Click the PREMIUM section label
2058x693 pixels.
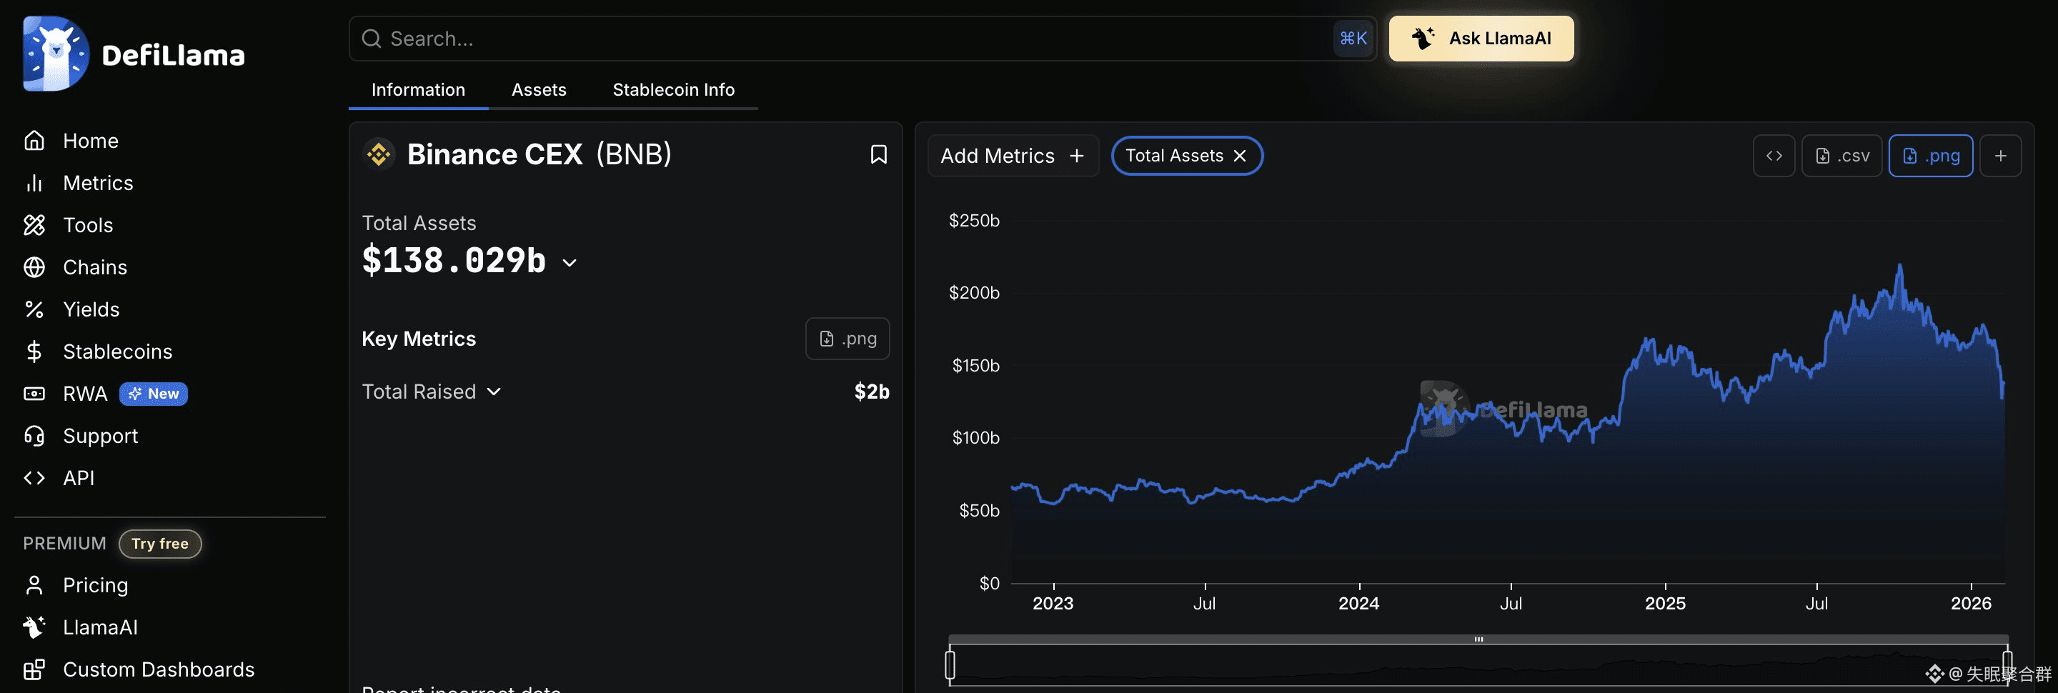(65, 544)
